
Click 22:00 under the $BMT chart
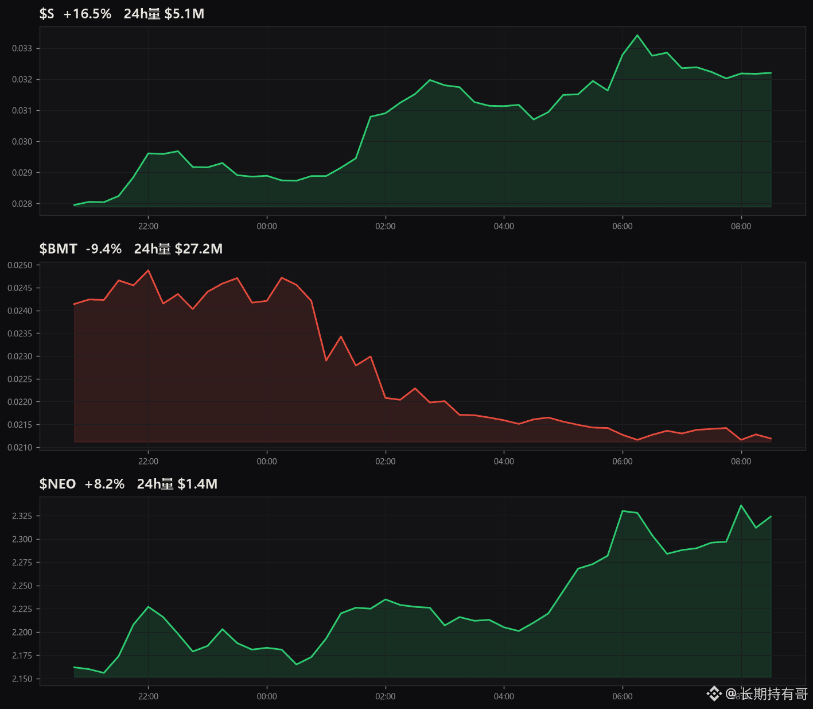coord(148,462)
